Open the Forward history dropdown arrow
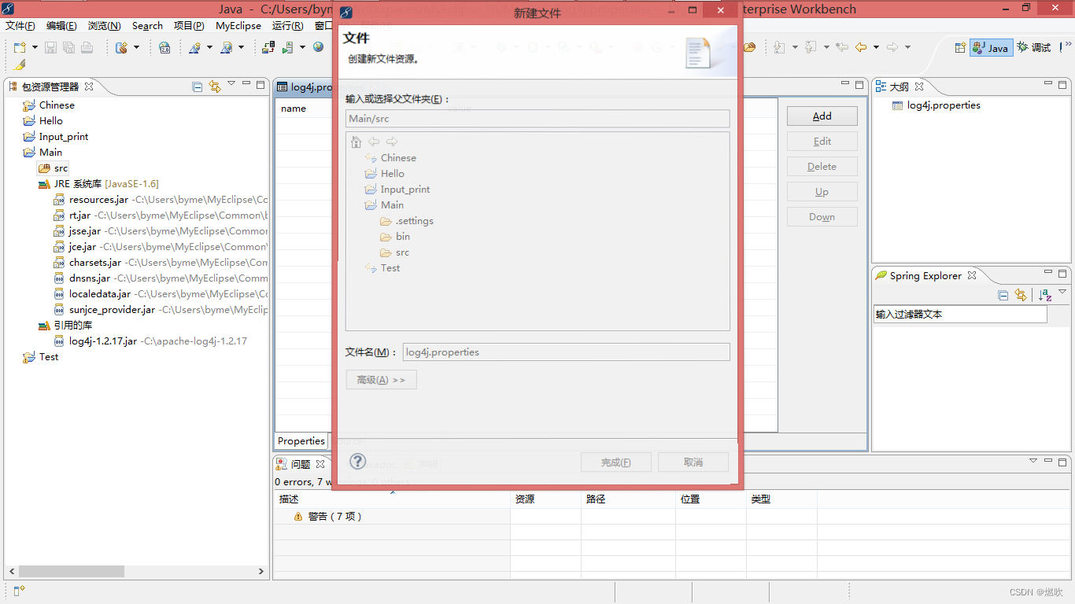1075x604 pixels. (x=907, y=48)
